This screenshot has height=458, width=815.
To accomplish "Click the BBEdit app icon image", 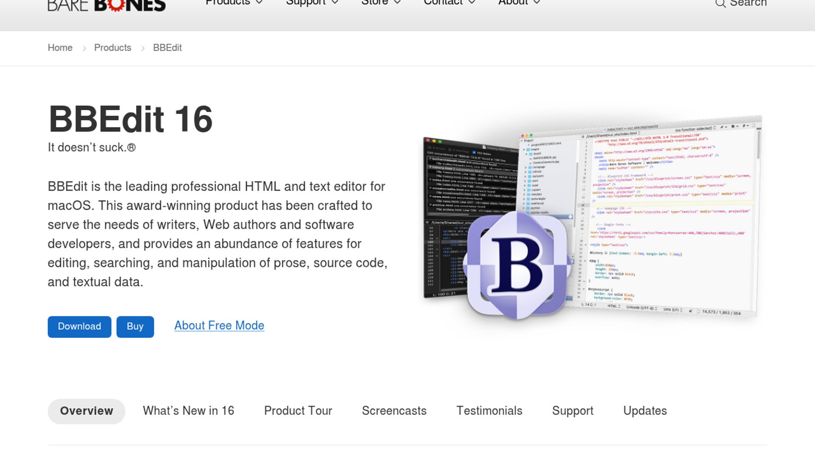I will (x=517, y=265).
